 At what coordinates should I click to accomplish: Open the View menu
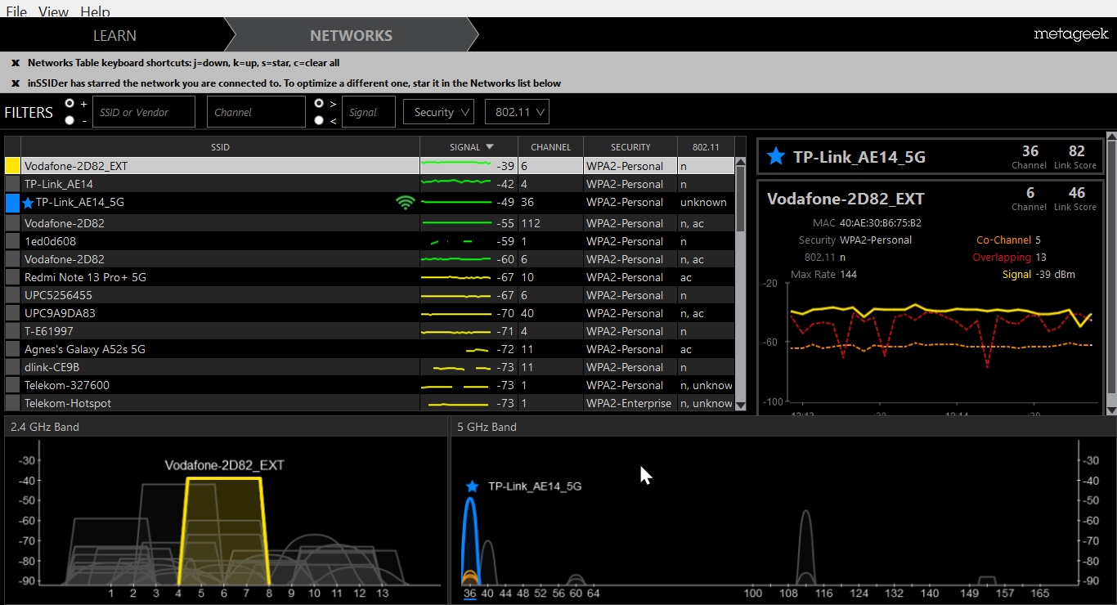[53, 11]
